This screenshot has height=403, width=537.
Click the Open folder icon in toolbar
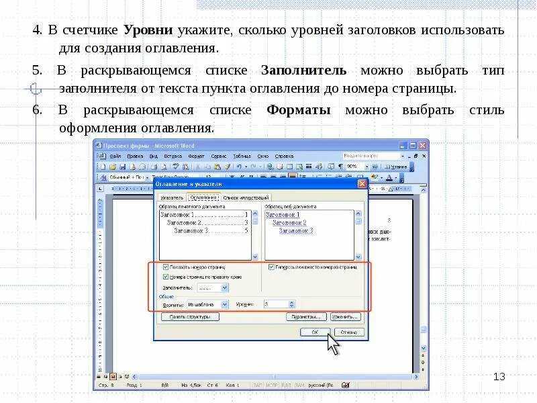point(113,167)
